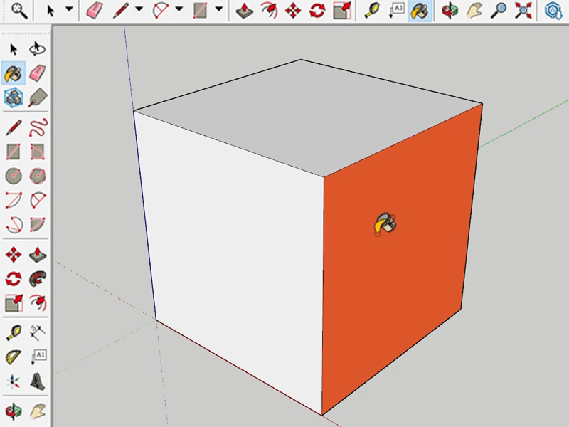Choose the Select arrow in left tool palette

coord(14,49)
